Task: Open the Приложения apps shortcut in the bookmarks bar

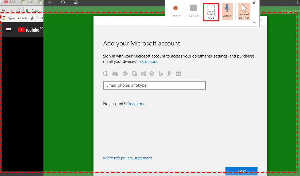Action: pos(14,18)
